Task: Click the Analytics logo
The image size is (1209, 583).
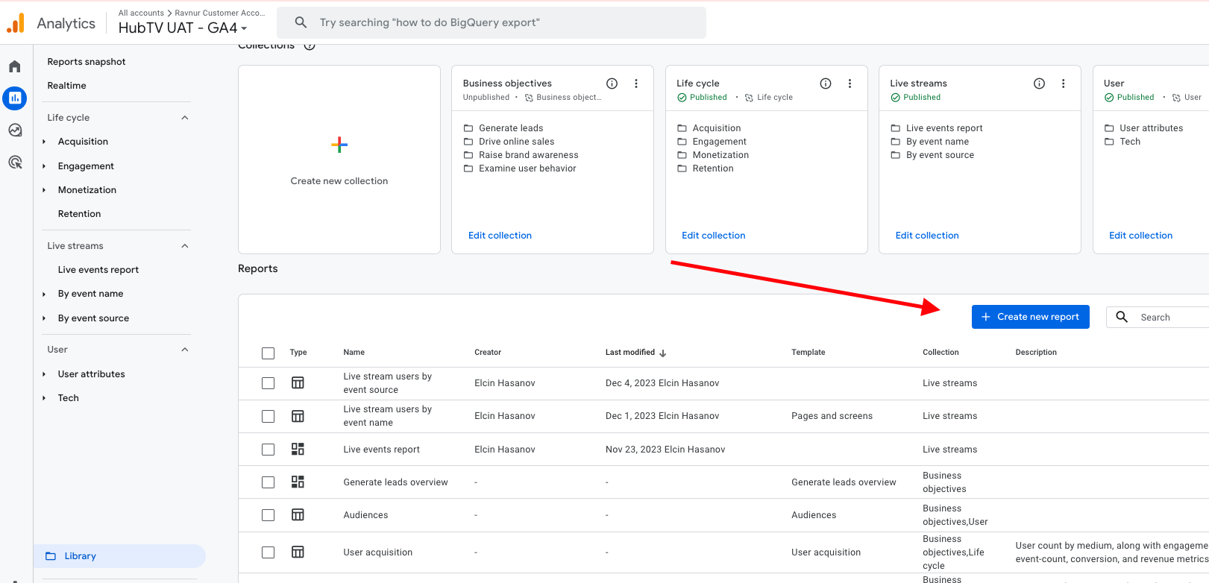Action: [16, 23]
